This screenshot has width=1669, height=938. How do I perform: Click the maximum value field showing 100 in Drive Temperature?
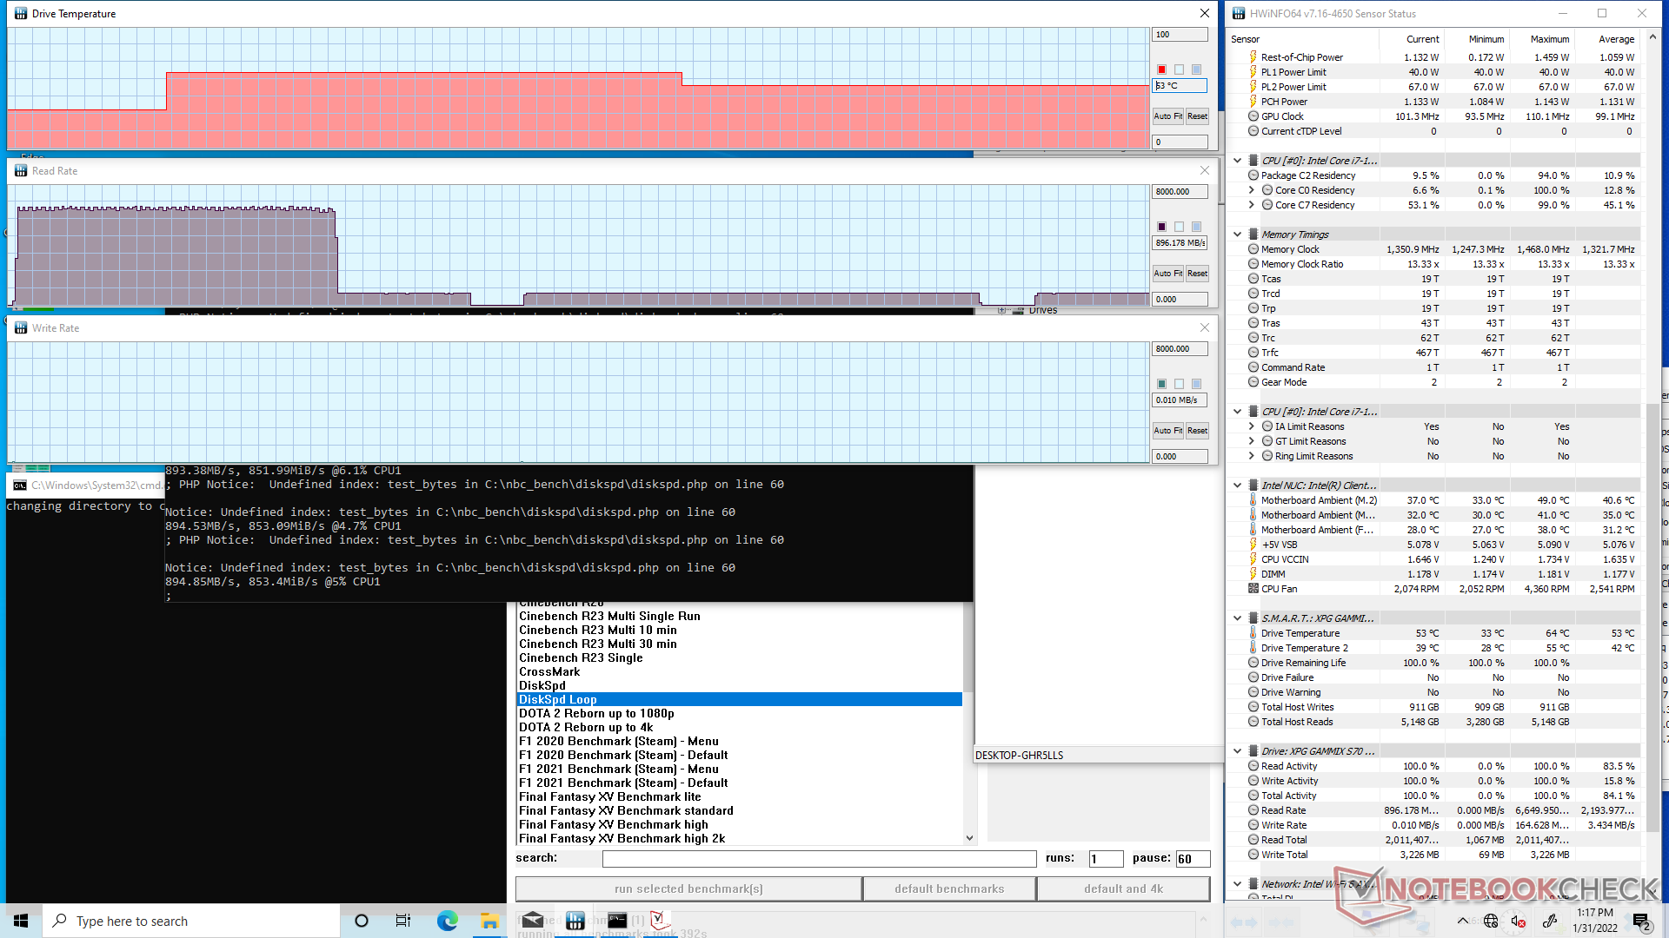click(1180, 35)
